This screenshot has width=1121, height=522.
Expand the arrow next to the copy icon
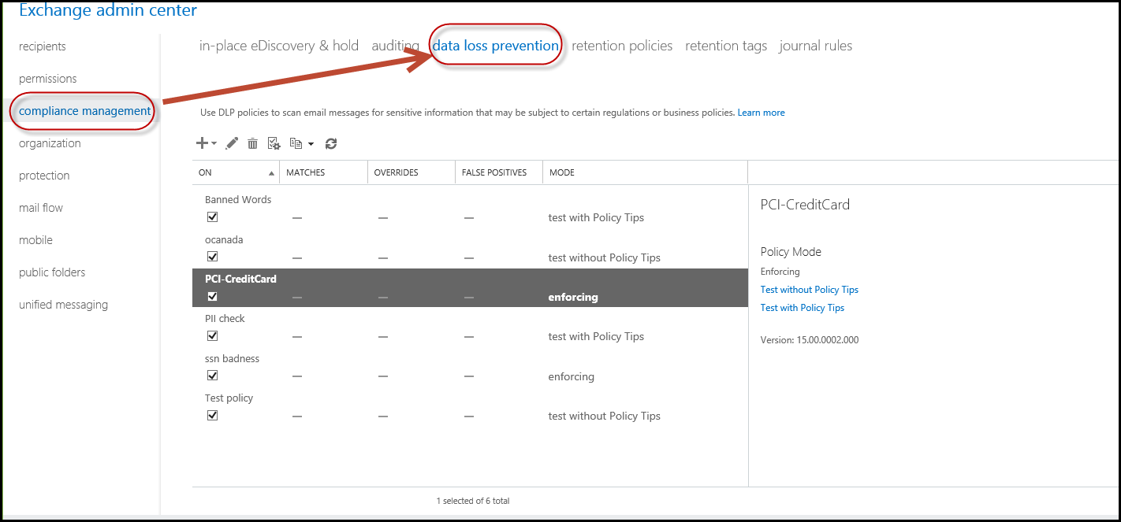311,144
